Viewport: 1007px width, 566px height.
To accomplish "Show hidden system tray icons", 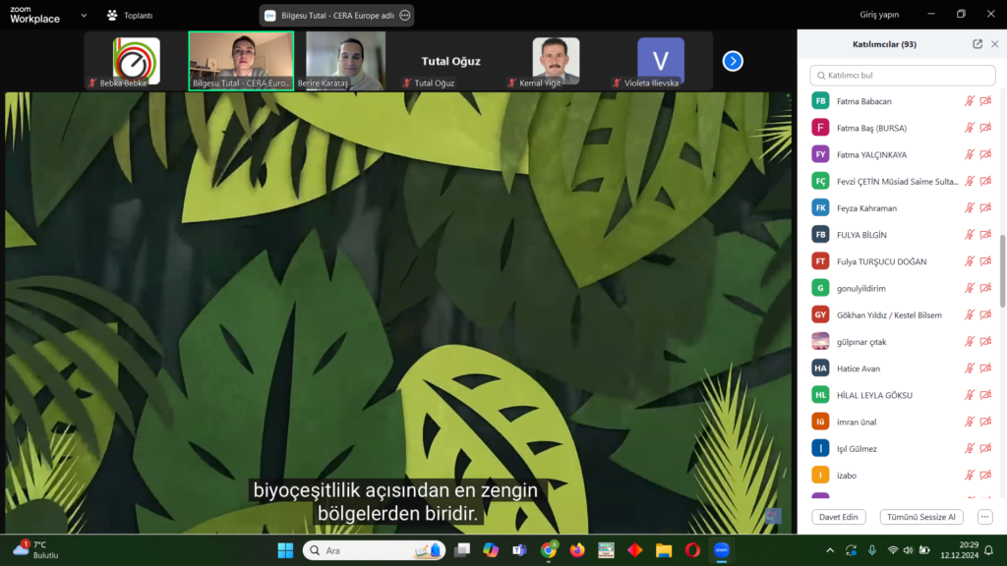I will 830,550.
